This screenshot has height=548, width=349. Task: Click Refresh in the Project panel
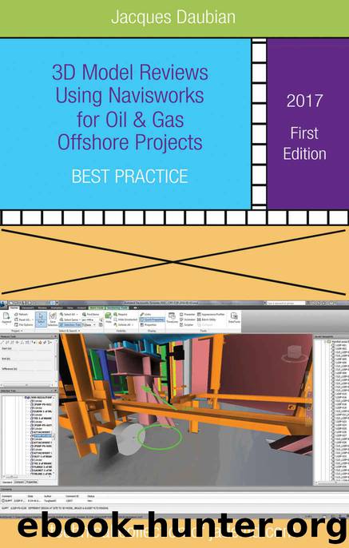20,315
